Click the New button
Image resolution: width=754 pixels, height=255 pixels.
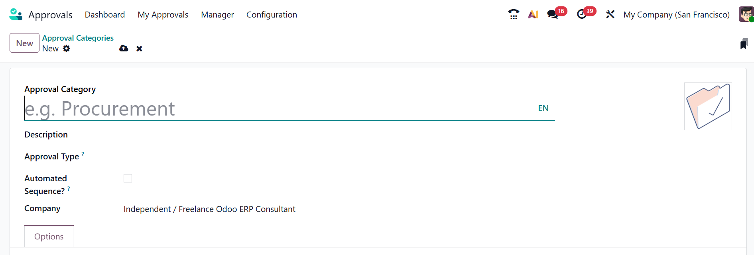pyautogui.click(x=24, y=43)
